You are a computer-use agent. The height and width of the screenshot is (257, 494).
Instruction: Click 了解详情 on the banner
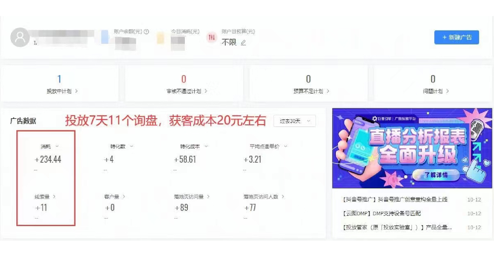click(436, 175)
